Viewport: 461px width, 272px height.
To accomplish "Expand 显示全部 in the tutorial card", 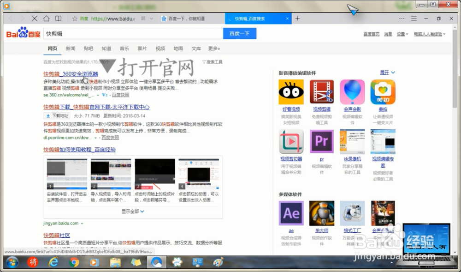I will [x=133, y=212].
